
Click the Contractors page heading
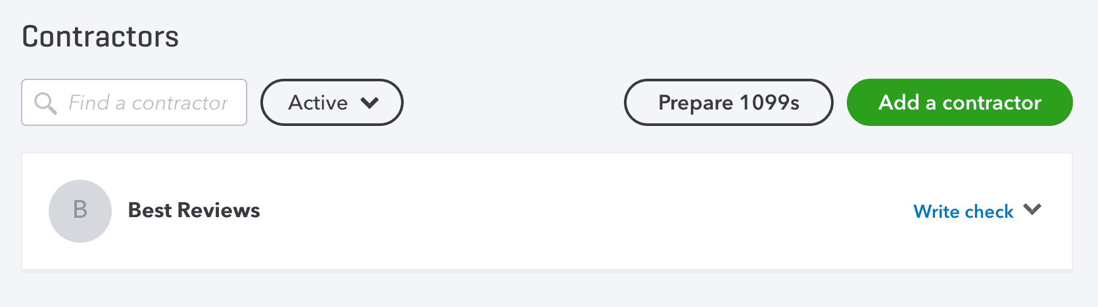click(101, 37)
